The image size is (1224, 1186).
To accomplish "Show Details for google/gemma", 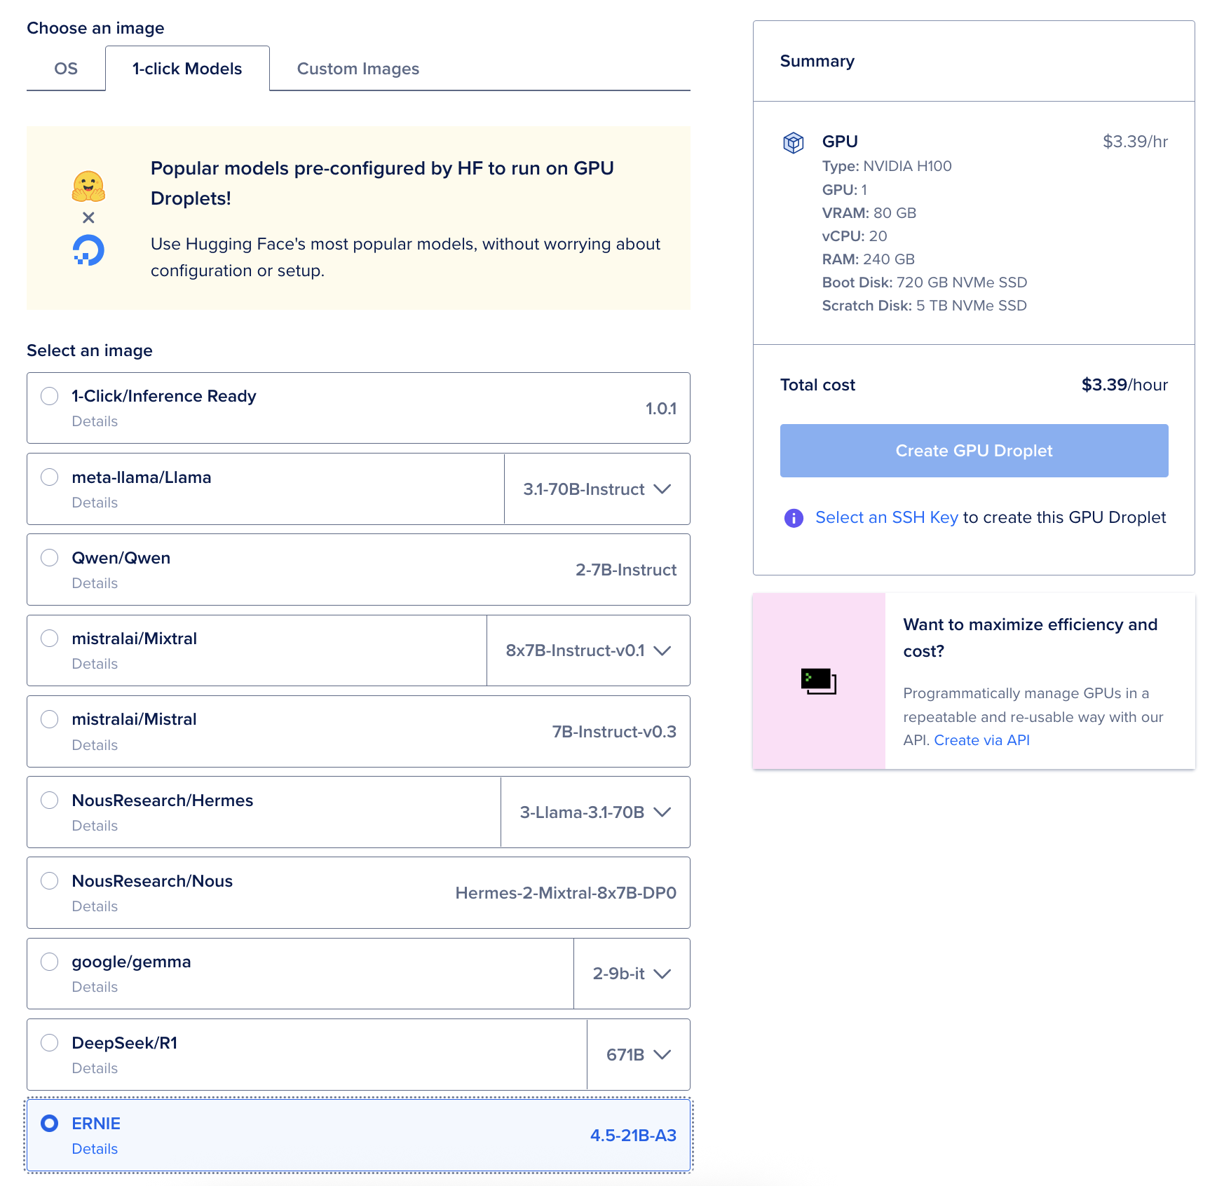I will [x=95, y=987].
